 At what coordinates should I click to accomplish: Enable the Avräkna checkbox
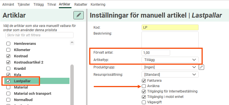[144, 86]
